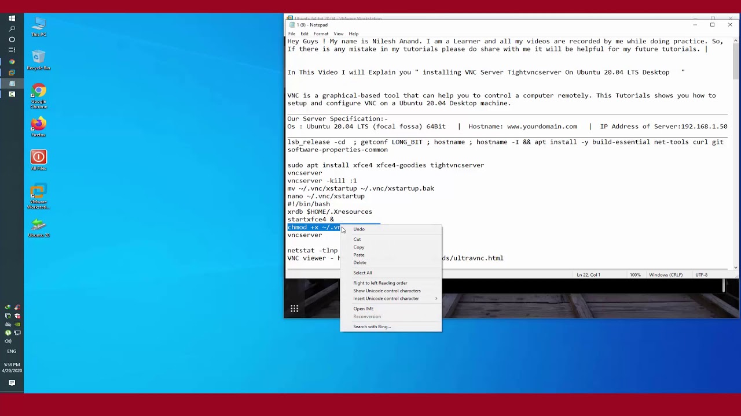The image size is (741, 416).
Task: Switch to green Camtasia taskbar icon
Action: (12, 94)
